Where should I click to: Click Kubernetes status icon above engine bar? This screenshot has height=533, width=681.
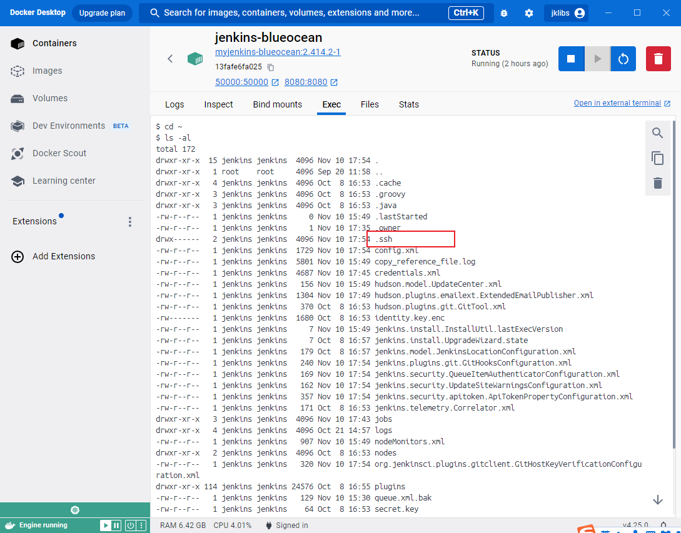75,510
